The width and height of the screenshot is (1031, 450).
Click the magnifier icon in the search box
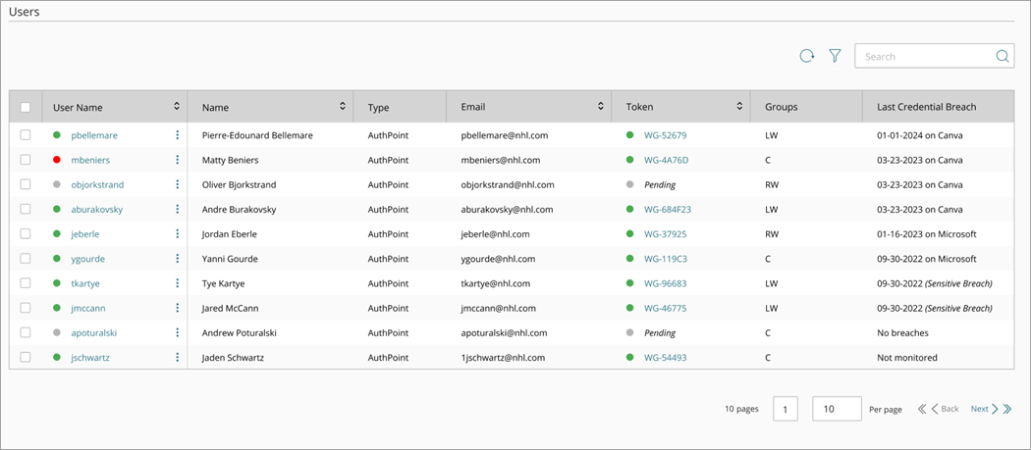(x=1002, y=57)
